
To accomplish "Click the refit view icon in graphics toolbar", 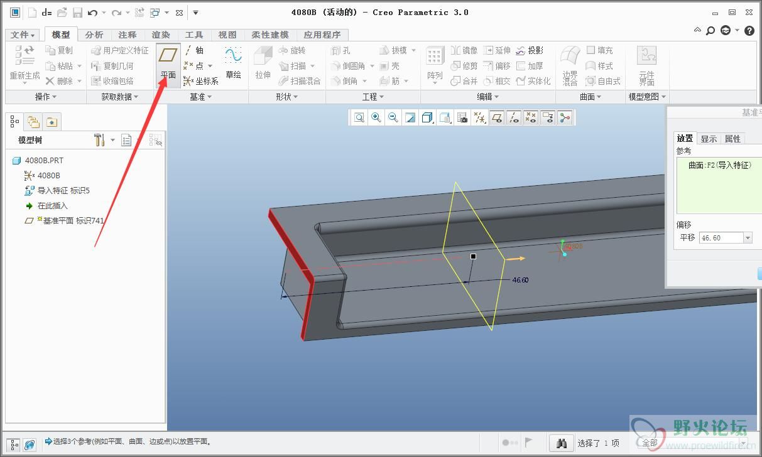I will 359,117.
